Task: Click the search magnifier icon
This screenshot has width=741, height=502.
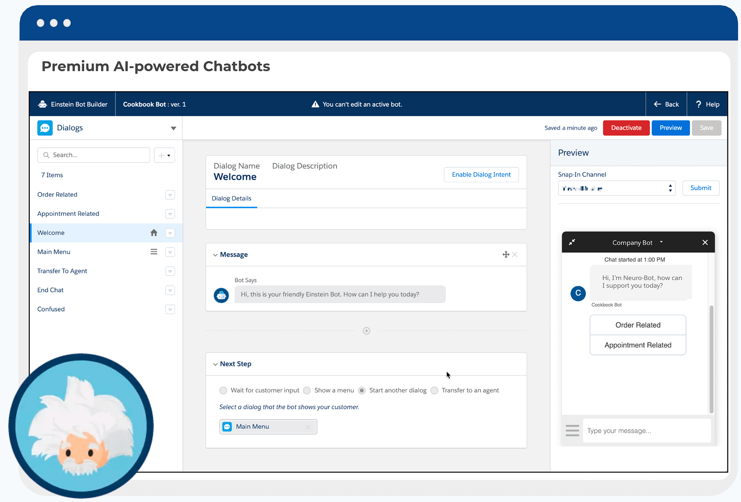Action: (46, 155)
